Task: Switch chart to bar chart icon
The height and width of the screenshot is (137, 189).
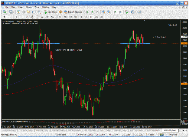Action: [x=87, y=12]
